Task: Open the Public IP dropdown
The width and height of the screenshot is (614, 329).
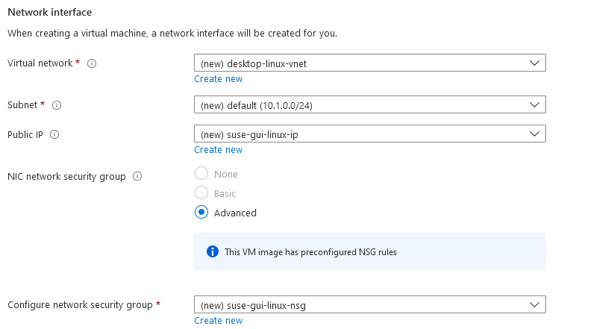Action: tap(369, 134)
